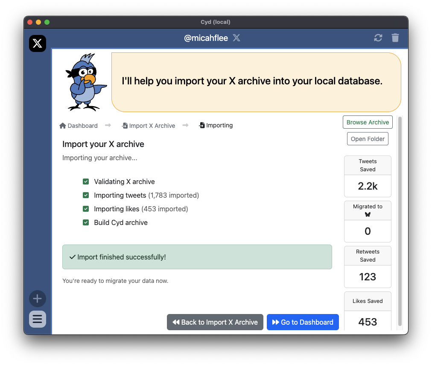Image resolution: width=432 pixels, height=366 pixels.
Task: Click the green maximize window button
Action: [47, 22]
